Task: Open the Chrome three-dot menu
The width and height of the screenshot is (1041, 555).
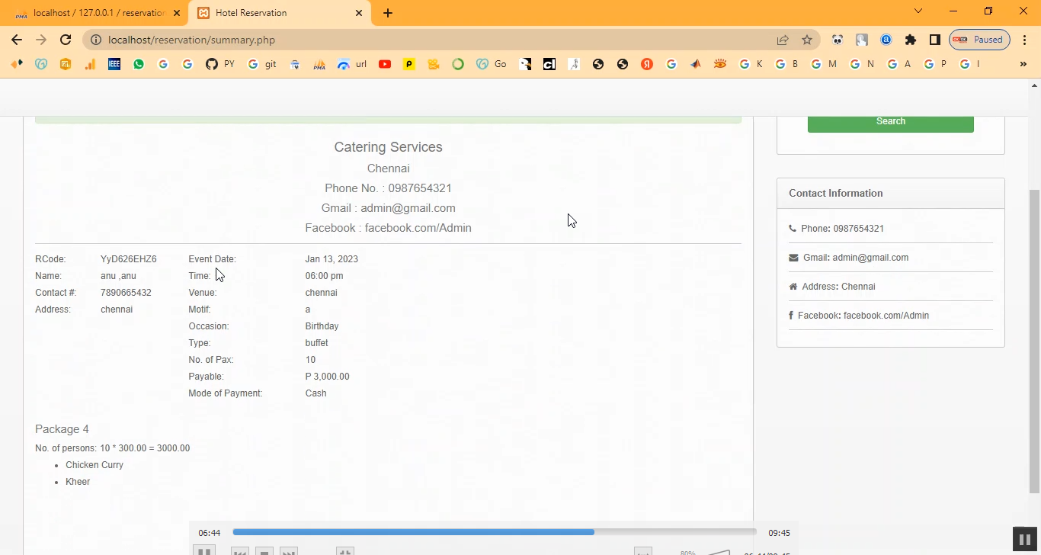Action: click(1024, 40)
